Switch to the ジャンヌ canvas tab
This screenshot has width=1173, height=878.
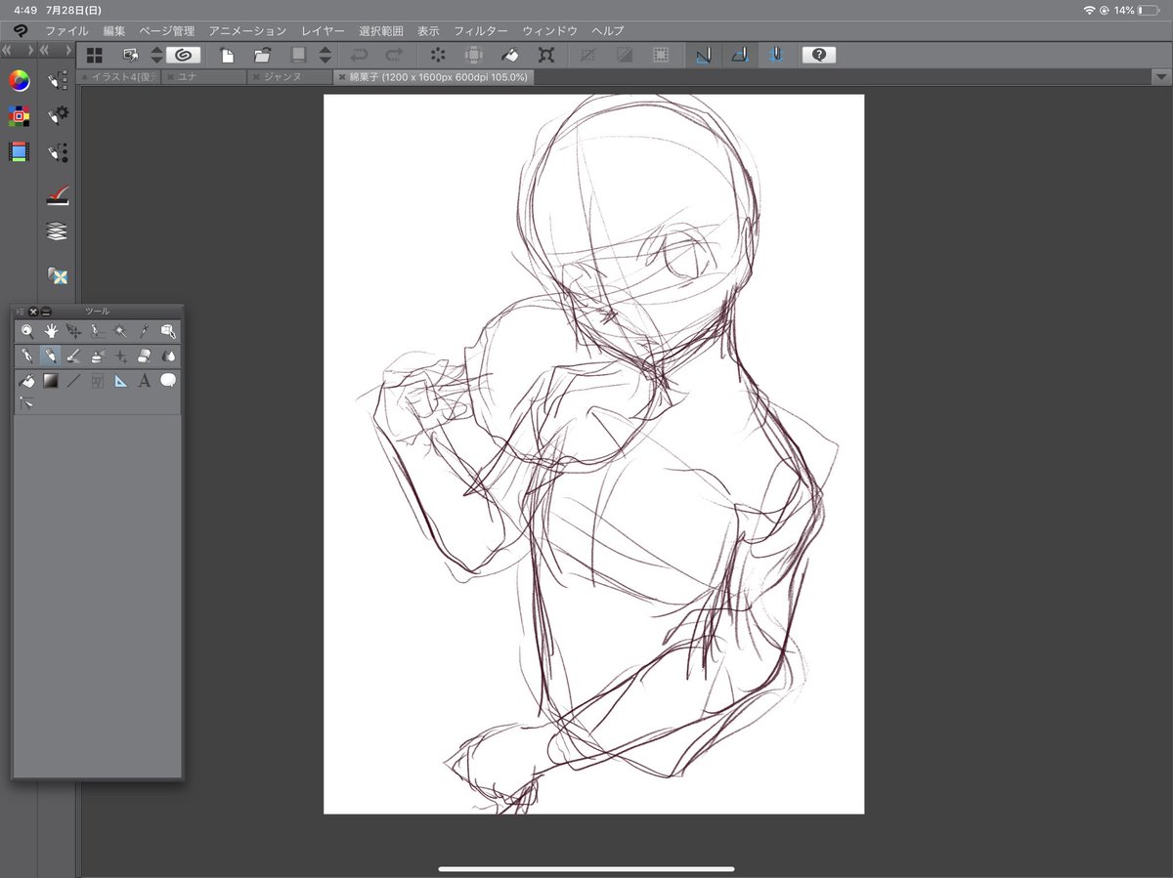pyautogui.click(x=289, y=76)
